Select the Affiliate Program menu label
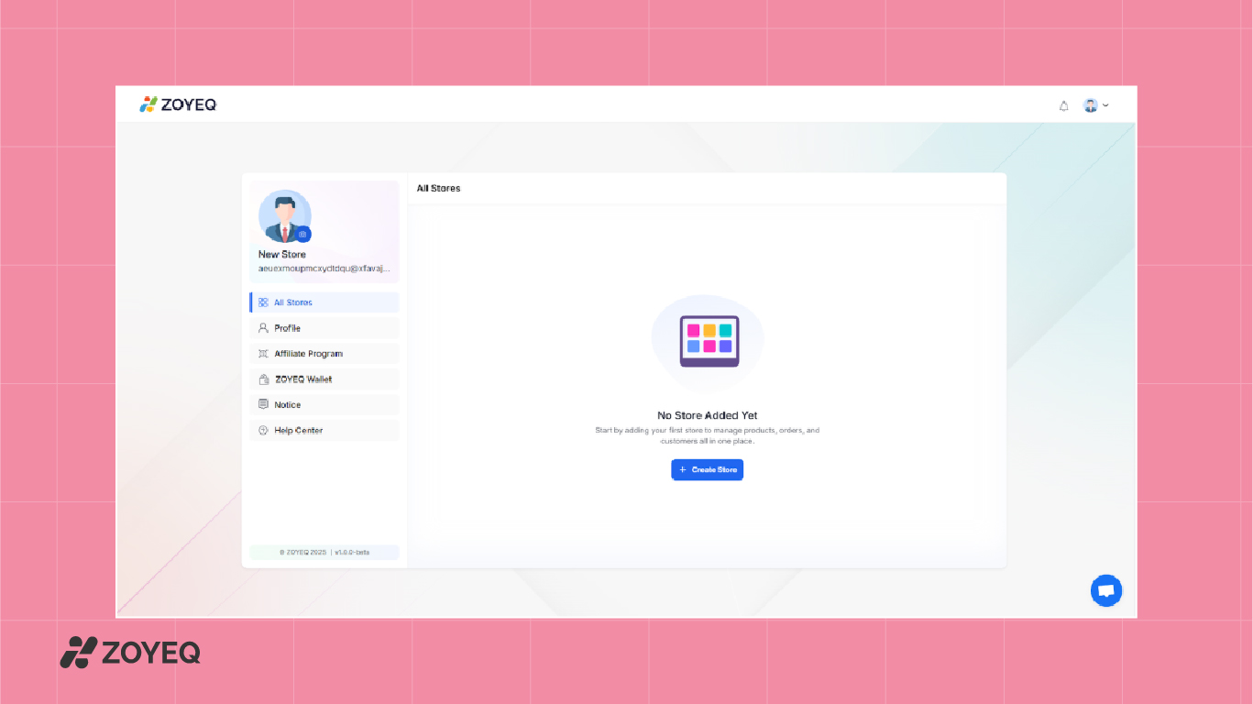Screen dimensions: 1253x704 [308, 354]
